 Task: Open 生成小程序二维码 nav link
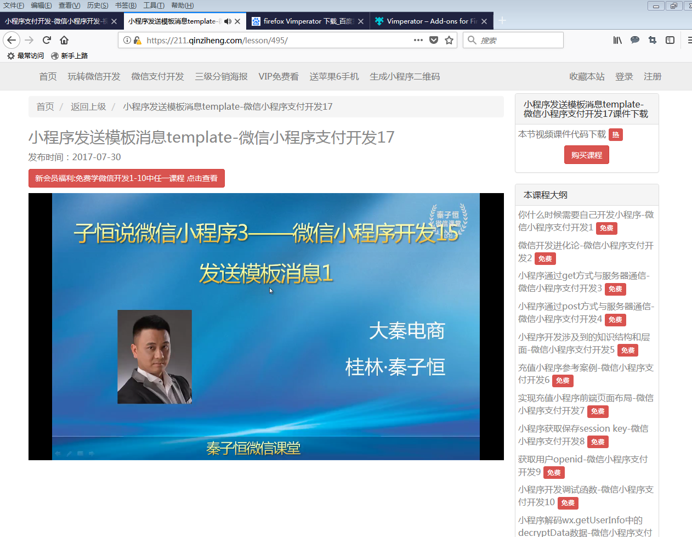click(x=405, y=76)
